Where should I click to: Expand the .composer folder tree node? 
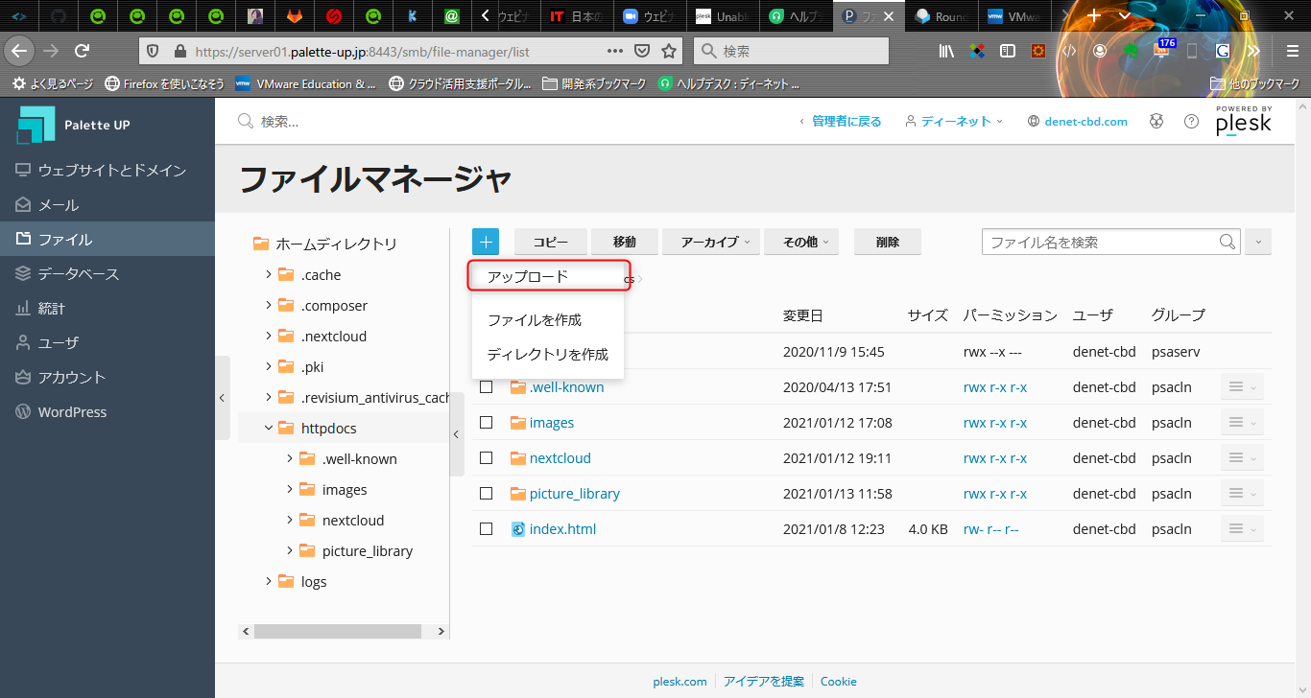click(x=269, y=305)
